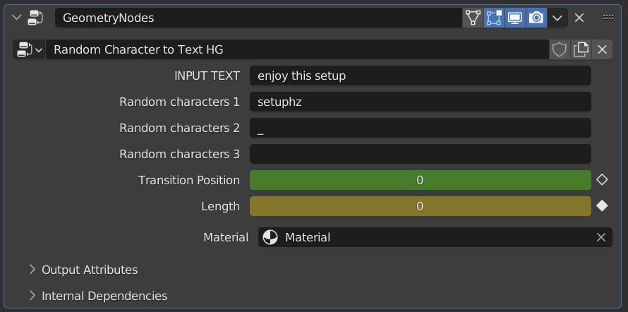Duplicate the node group with the copy icon
The height and width of the screenshot is (312, 628).
coord(581,49)
